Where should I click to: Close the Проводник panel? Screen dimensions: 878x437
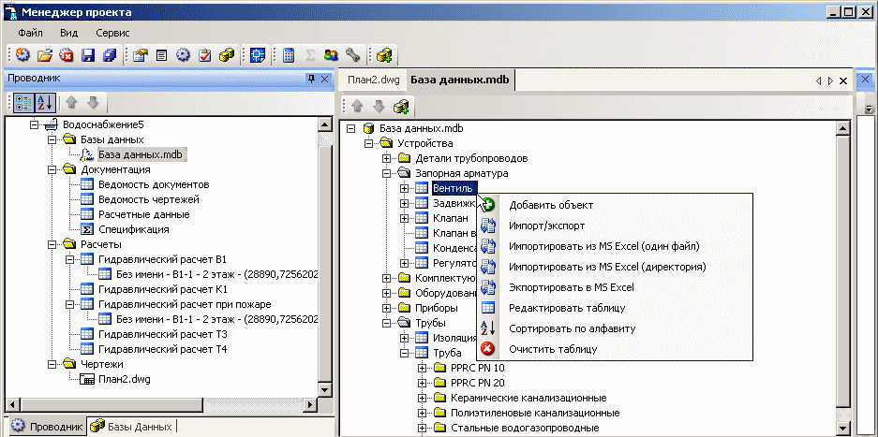[x=325, y=79]
